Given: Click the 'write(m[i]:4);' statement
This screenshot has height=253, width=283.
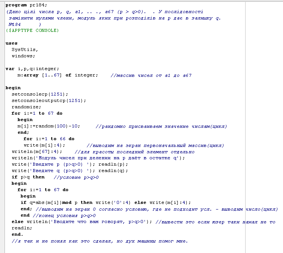Looking at the screenshot, I should pyautogui.click(x=44, y=145).
